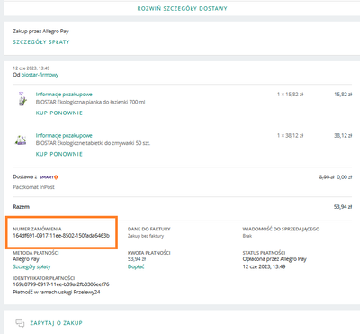
Task: Click the Dopłać link under Kwota płatności
Action: pos(136,266)
